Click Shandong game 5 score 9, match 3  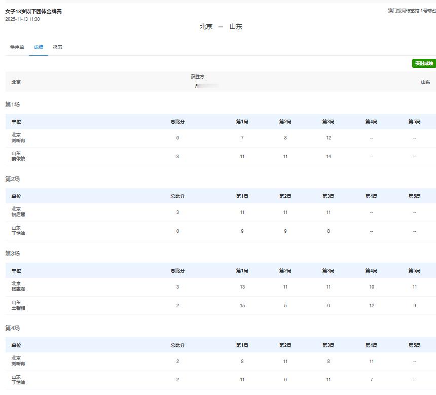pyautogui.click(x=415, y=306)
